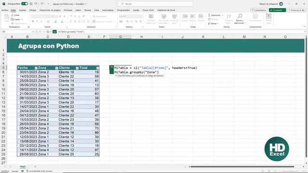Expand the formula bar chevron
This screenshot has height=173, width=308.
(x=305, y=32)
